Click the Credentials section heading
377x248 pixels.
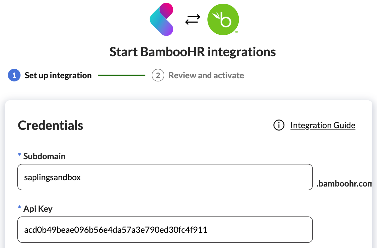click(x=50, y=125)
